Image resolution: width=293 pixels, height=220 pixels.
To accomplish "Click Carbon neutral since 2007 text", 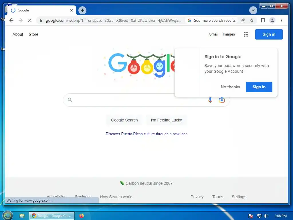I will coord(149,183).
